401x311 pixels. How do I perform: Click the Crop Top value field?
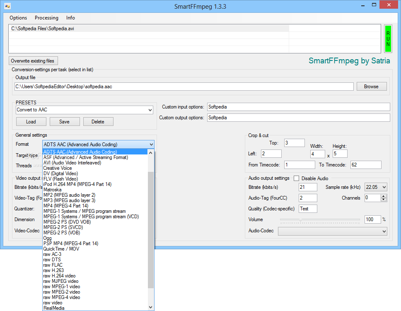295,143
